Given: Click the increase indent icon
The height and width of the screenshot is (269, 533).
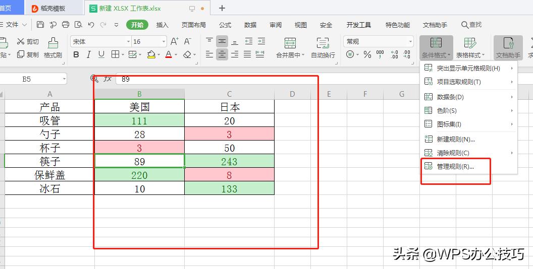Looking at the screenshot, I should 261,41.
